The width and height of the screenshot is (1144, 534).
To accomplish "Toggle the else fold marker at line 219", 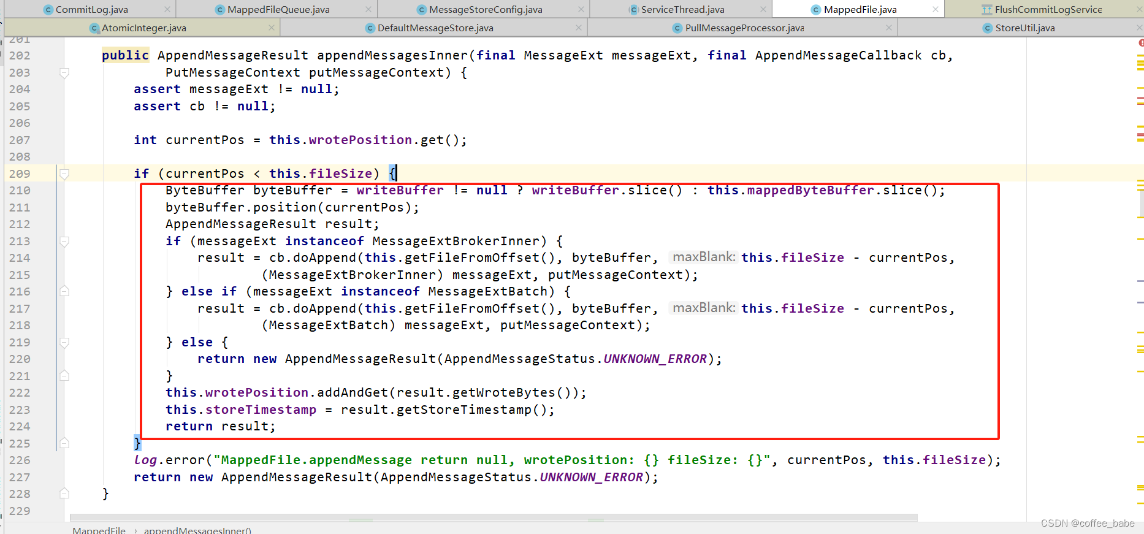I will (64, 343).
